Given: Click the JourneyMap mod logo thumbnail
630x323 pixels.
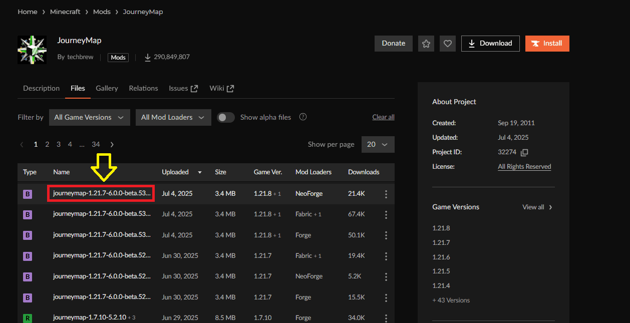Looking at the screenshot, I should (32, 50).
